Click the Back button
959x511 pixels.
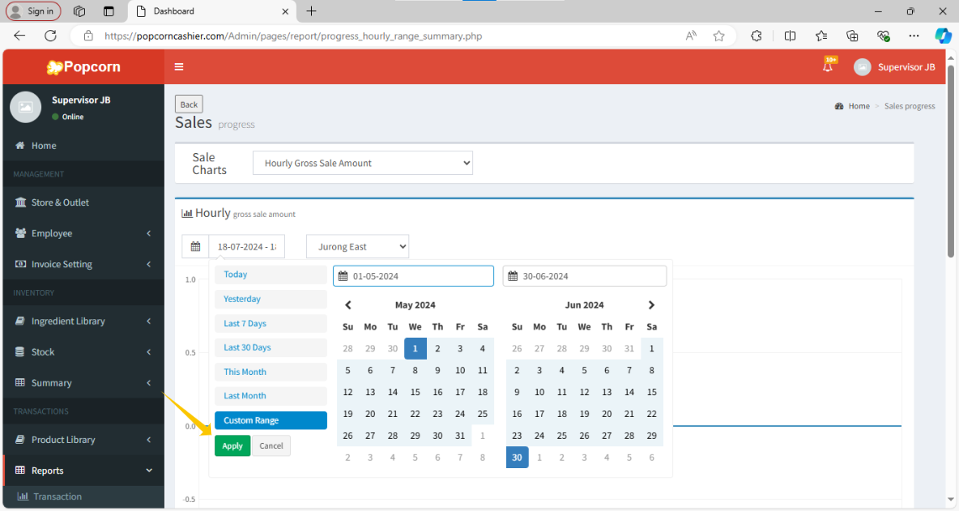pyautogui.click(x=189, y=104)
